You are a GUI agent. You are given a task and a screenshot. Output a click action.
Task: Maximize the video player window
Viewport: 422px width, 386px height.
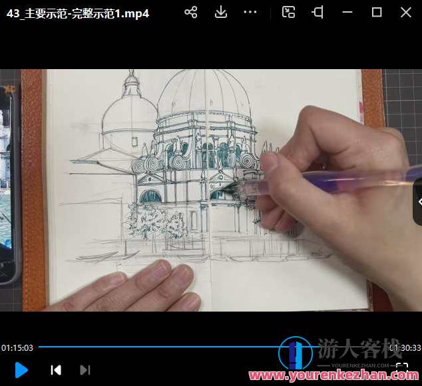pos(377,12)
